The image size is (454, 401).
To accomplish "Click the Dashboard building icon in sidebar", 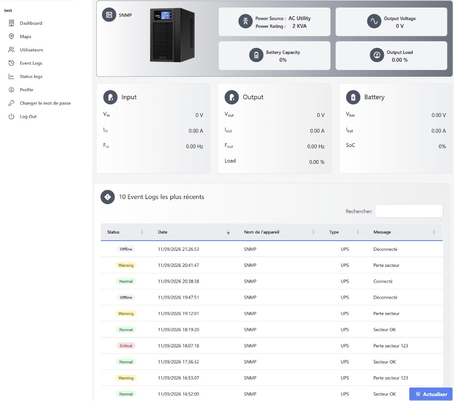I will point(11,23).
